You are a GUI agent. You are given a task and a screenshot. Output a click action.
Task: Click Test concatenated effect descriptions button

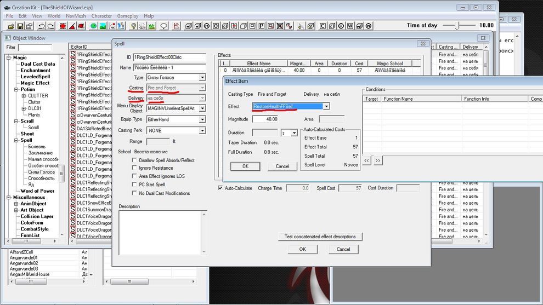(320, 237)
